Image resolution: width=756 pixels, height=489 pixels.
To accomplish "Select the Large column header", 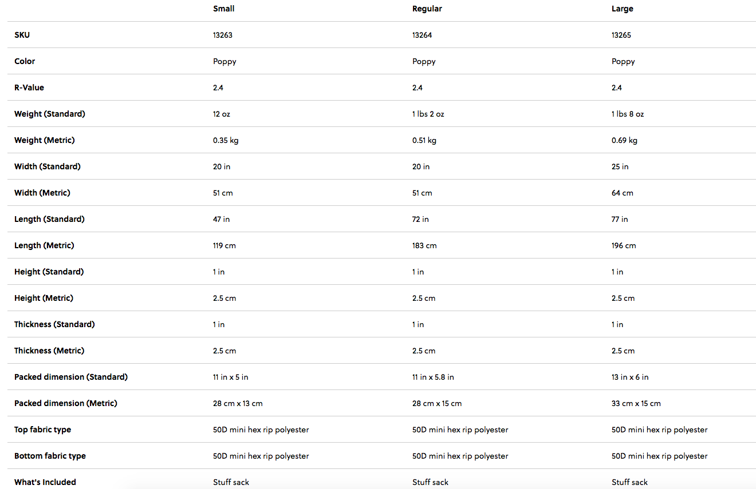I will [x=623, y=9].
